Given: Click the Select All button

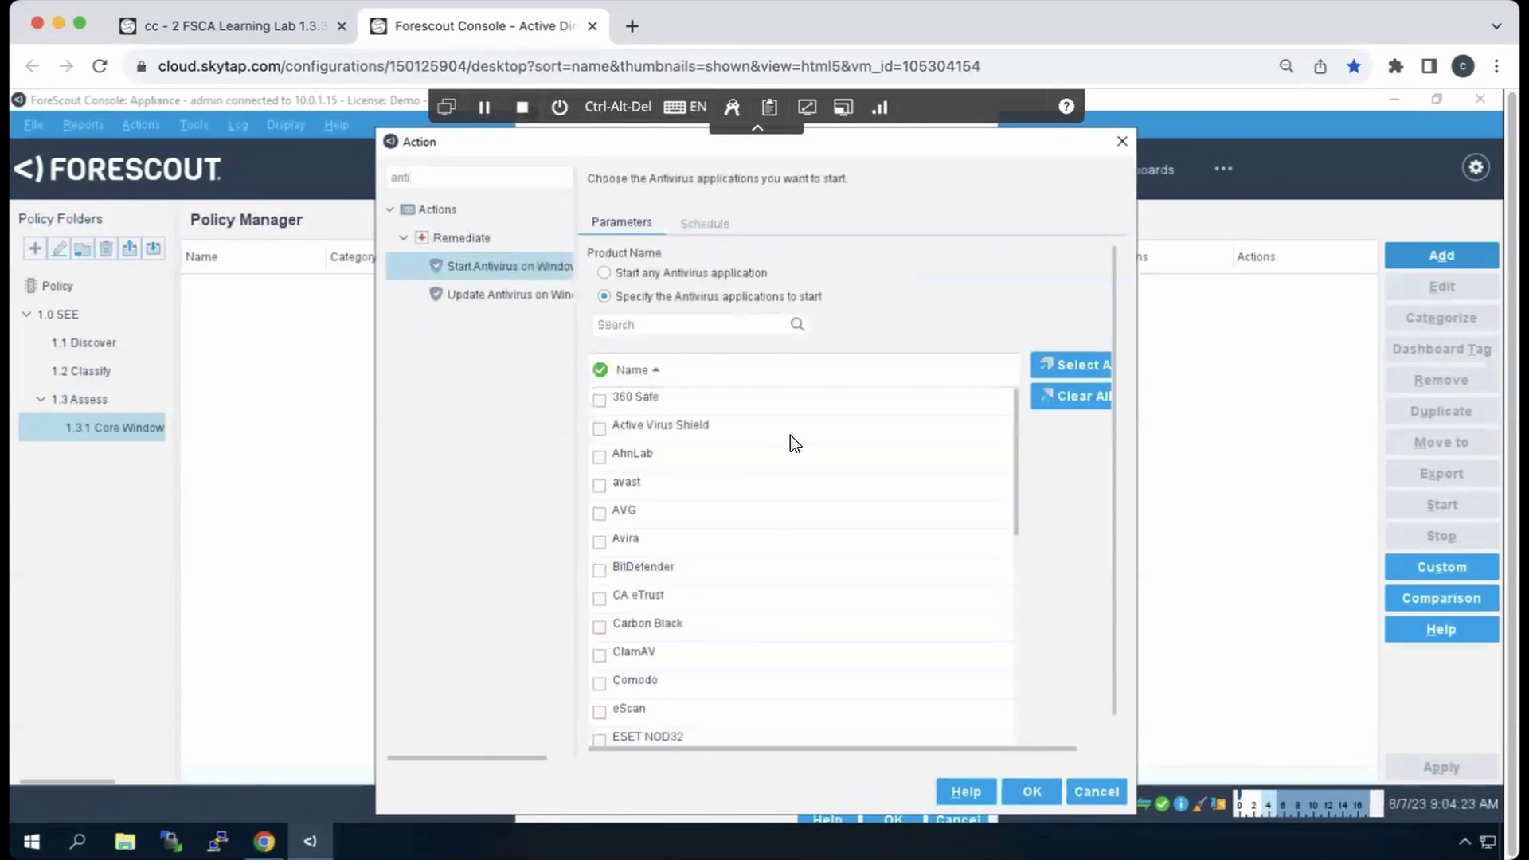Looking at the screenshot, I should 1071,365.
